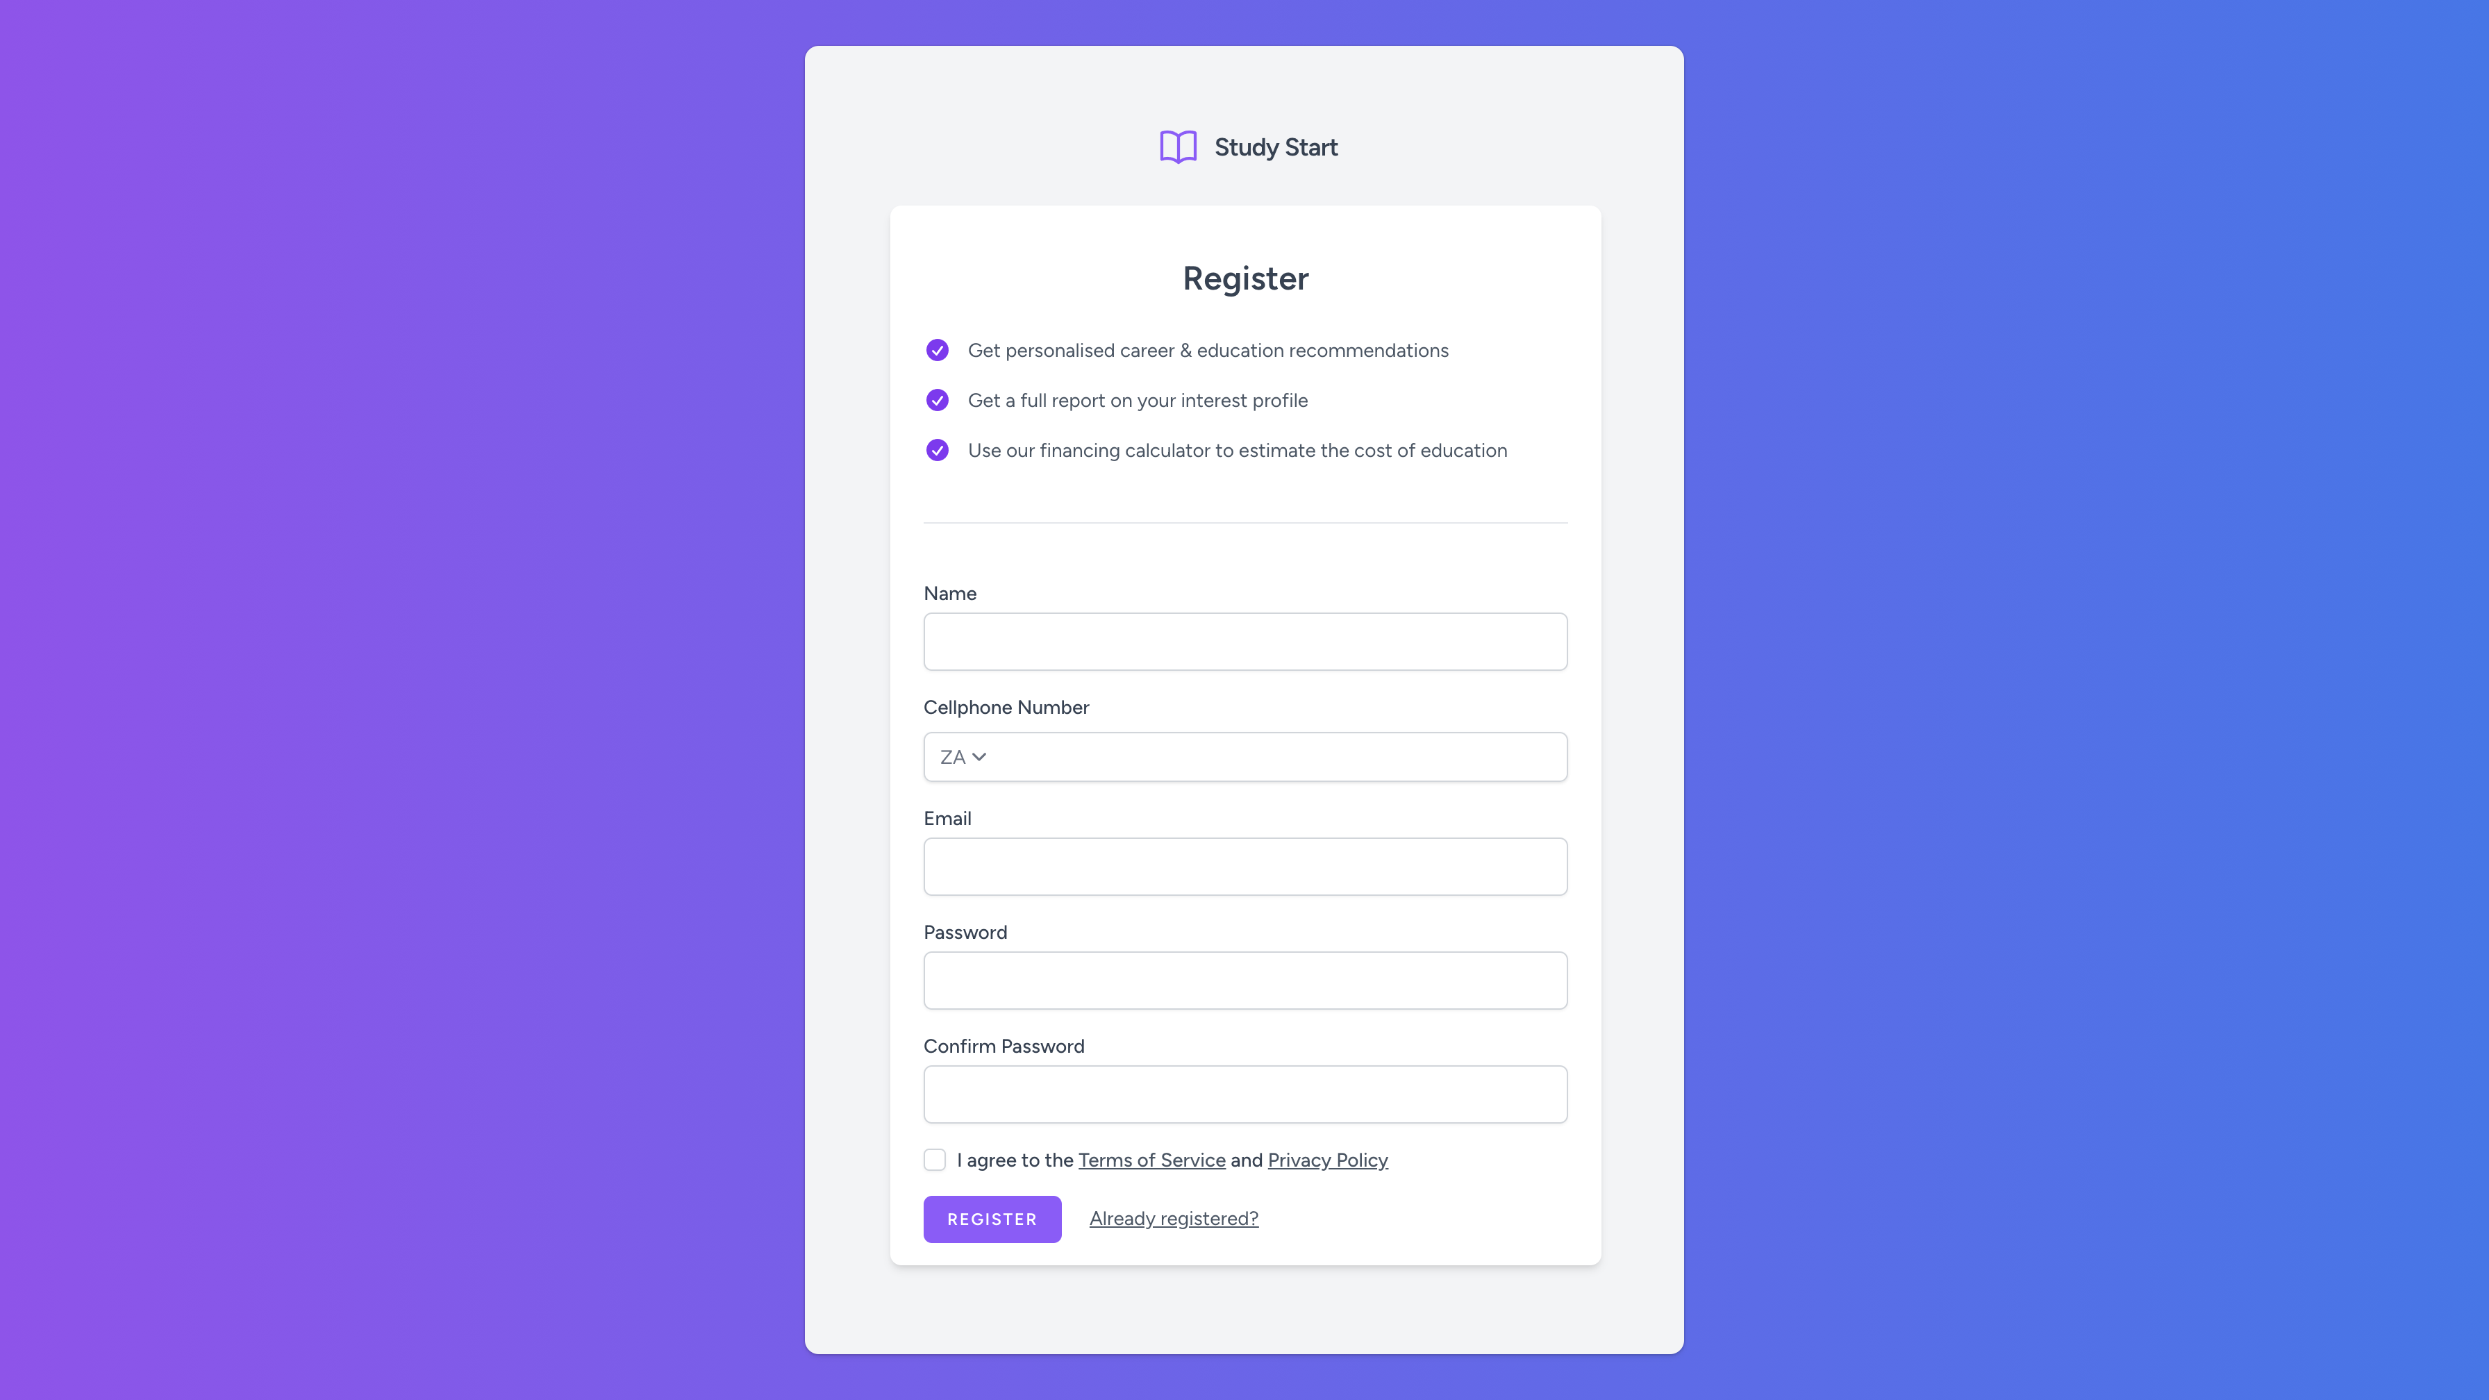
Task: Click the Already registered? link
Action: coord(1173,1217)
